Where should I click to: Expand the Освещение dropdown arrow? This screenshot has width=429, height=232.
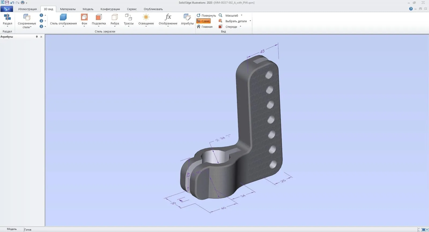tap(146, 26)
